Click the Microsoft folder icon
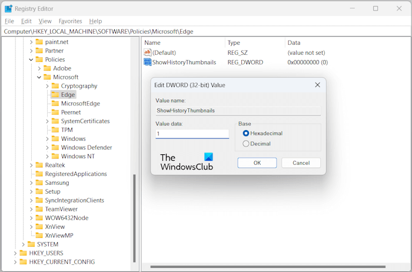This screenshot has width=412, height=272. click(x=47, y=77)
